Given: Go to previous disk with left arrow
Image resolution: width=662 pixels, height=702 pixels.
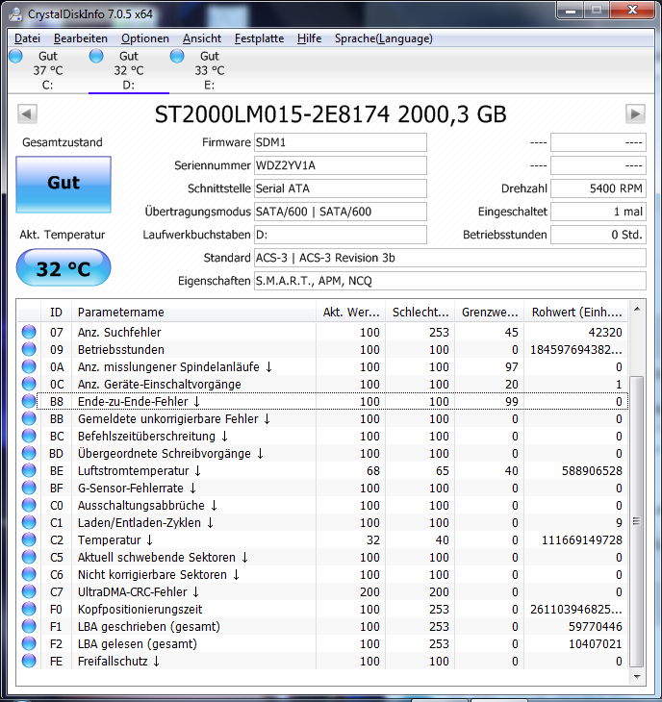Looking at the screenshot, I should (27, 113).
